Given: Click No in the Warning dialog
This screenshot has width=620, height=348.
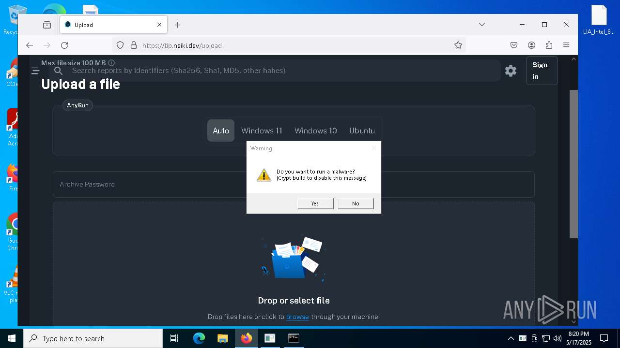Looking at the screenshot, I should [x=356, y=203].
